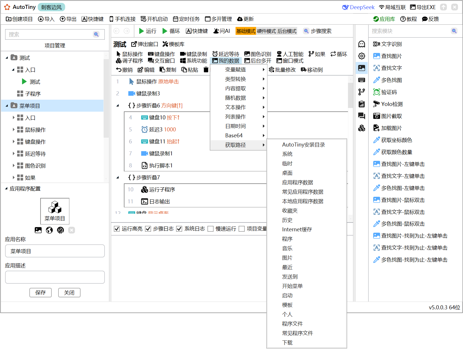Click the 应用名称 input field
Screen dimensions: 463x349
[x=55, y=251]
